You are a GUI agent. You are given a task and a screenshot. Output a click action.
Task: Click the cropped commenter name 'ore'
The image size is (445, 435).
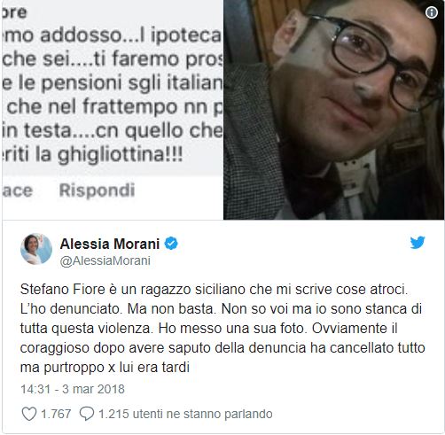pyautogui.click(x=14, y=12)
